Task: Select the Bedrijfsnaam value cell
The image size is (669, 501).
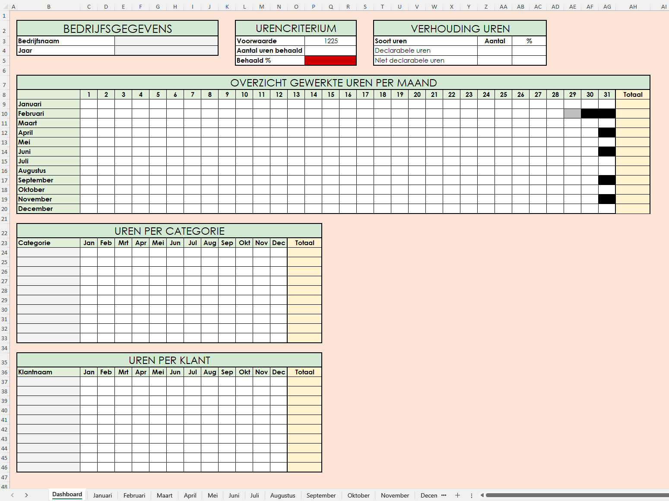Action: coord(166,41)
